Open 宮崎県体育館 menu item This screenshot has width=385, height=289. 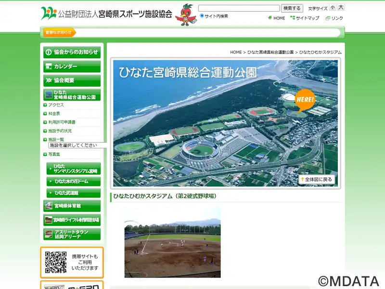pos(72,206)
